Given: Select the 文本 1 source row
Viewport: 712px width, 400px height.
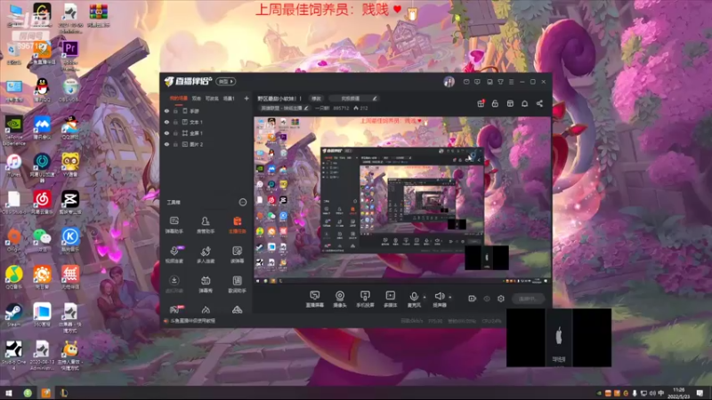Looking at the screenshot, I should tap(207, 122).
